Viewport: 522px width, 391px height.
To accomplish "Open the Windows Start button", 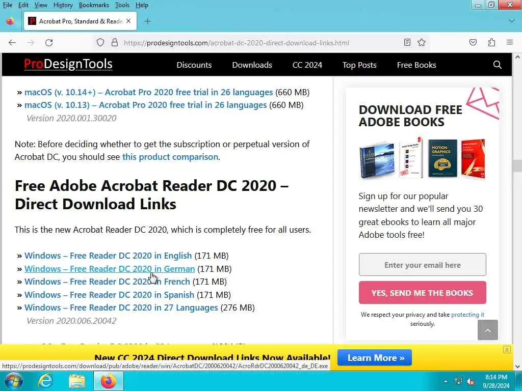I will tap(14, 381).
